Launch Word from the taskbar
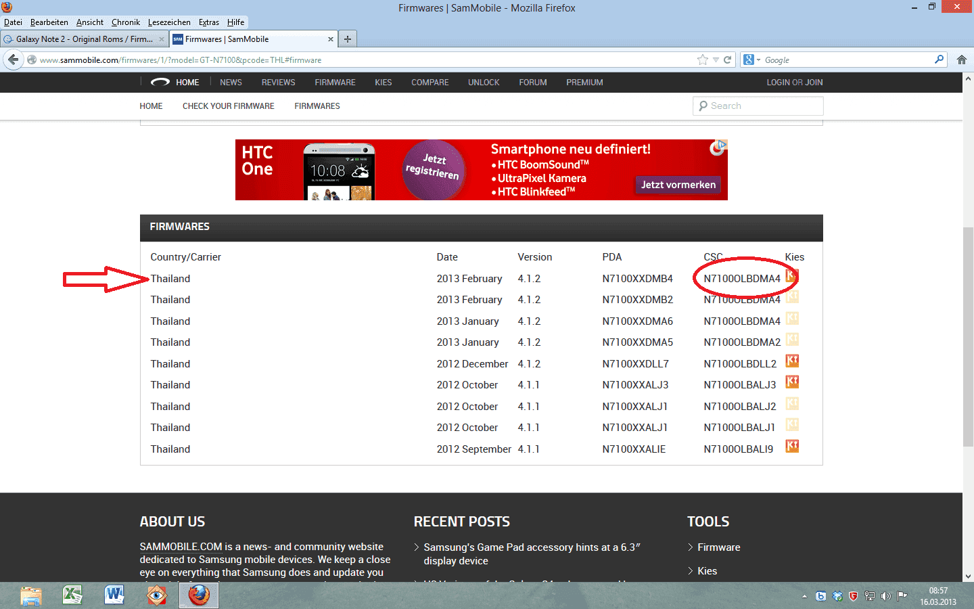 (114, 595)
